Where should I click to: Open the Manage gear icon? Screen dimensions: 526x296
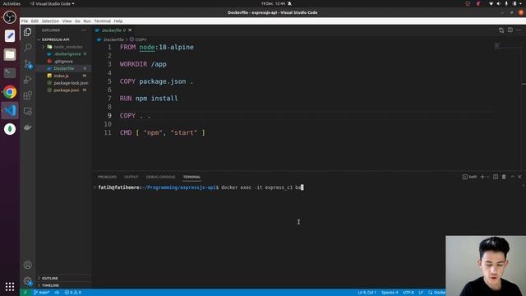27,280
